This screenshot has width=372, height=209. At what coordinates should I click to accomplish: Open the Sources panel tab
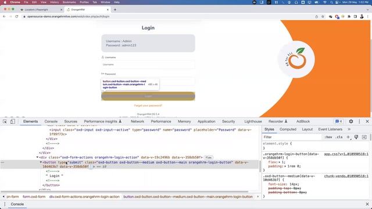70,121
